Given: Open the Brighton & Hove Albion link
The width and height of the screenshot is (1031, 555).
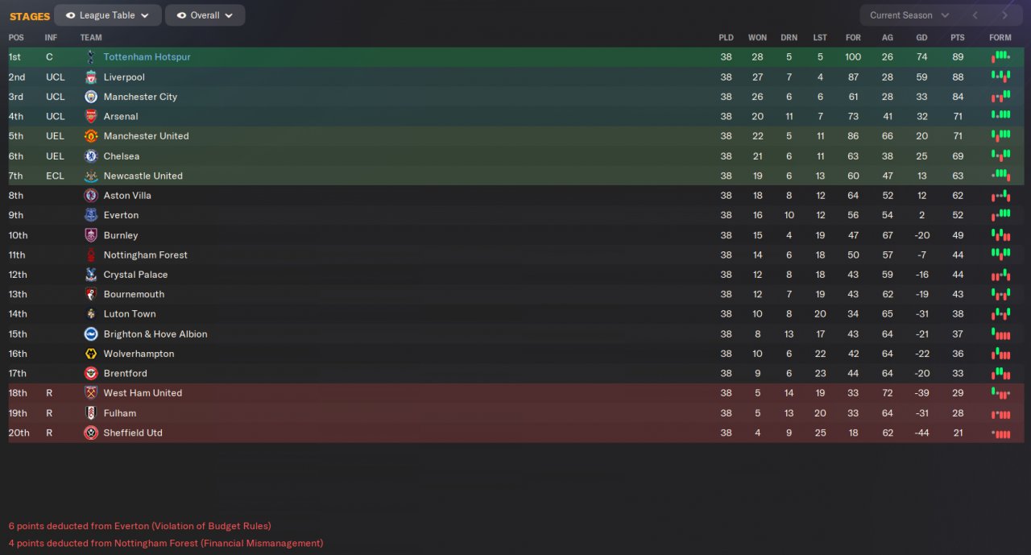Looking at the screenshot, I should tap(155, 334).
